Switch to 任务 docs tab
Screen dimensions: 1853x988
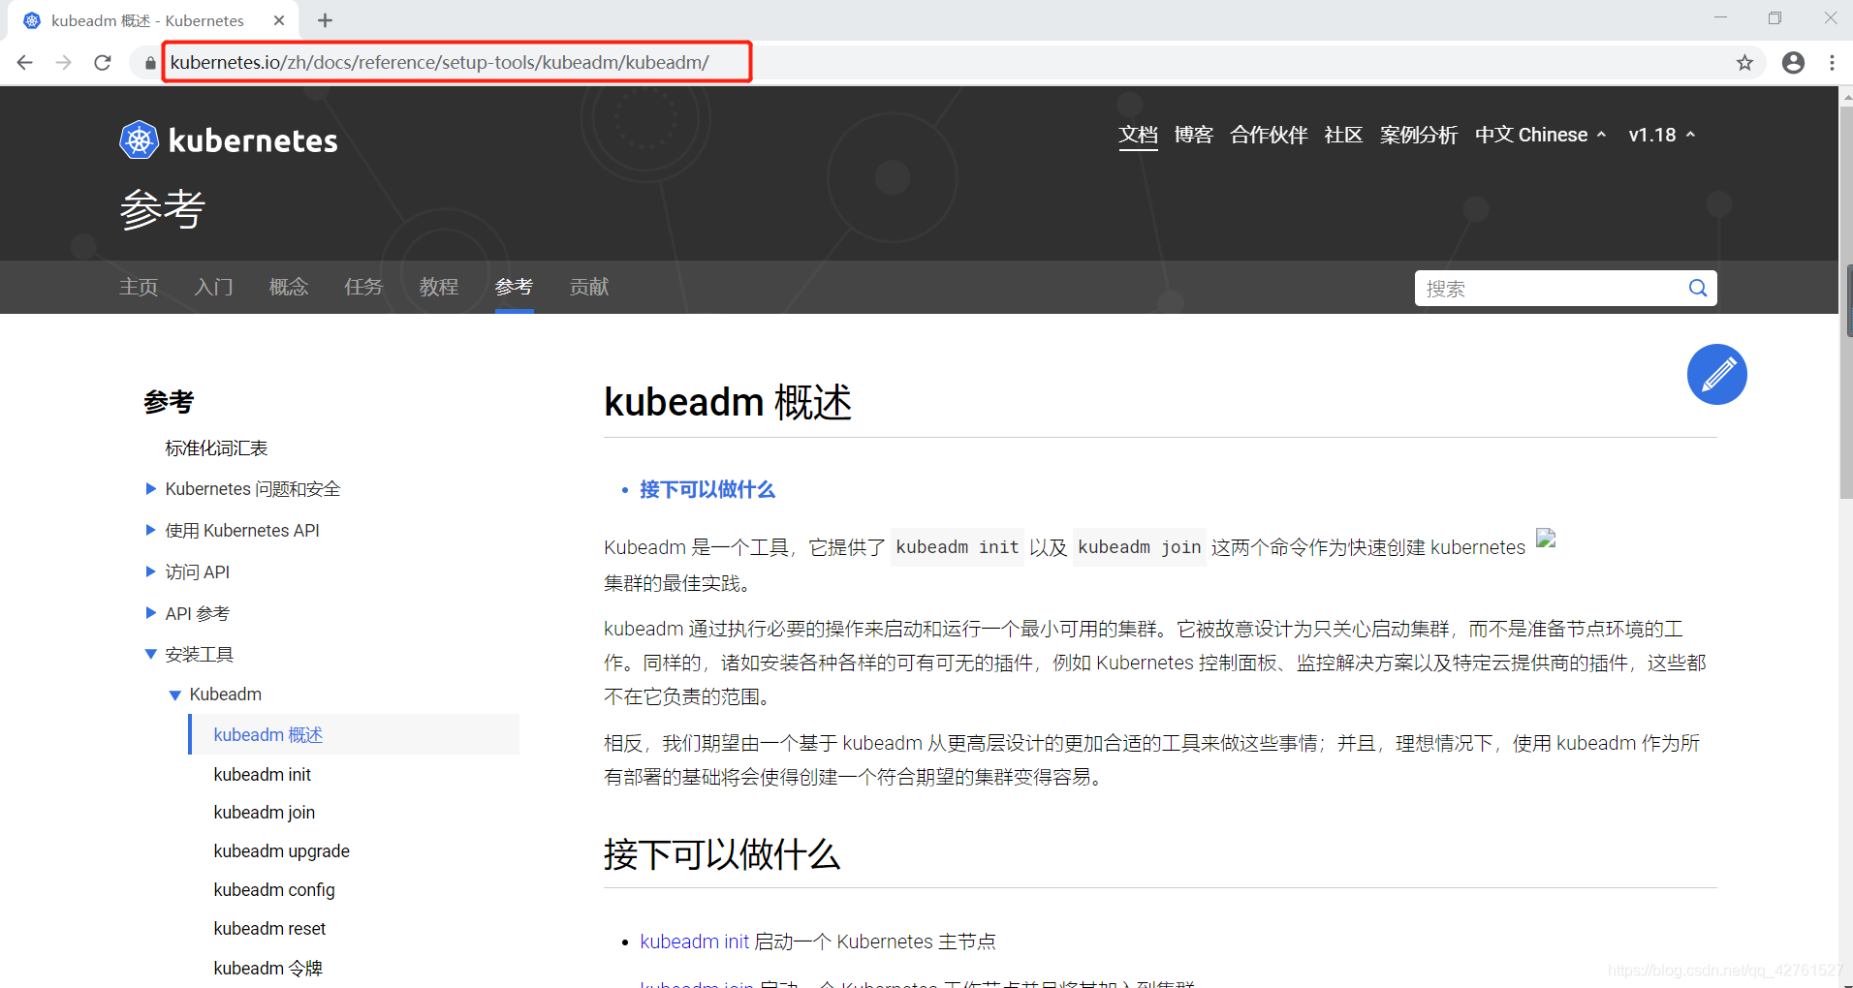[363, 287]
